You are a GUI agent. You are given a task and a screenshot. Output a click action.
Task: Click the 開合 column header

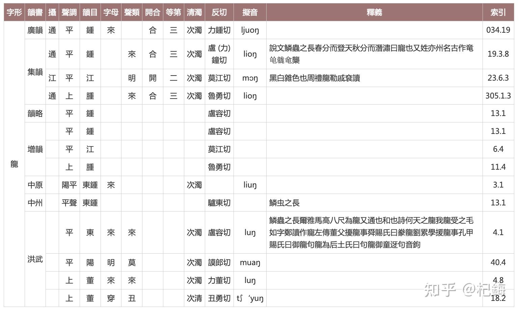(x=153, y=12)
